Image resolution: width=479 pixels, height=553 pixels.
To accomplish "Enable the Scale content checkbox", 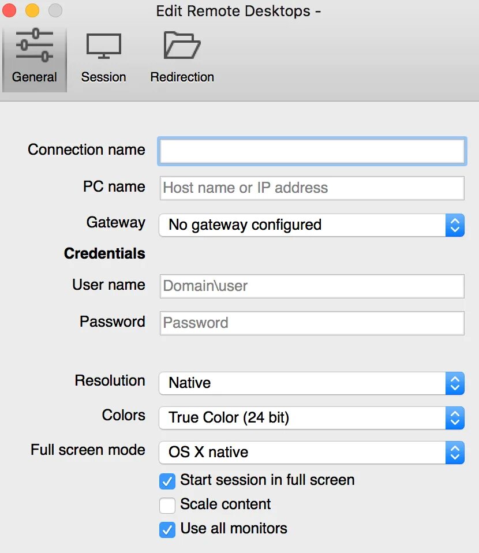I will click(x=167, y=506).
